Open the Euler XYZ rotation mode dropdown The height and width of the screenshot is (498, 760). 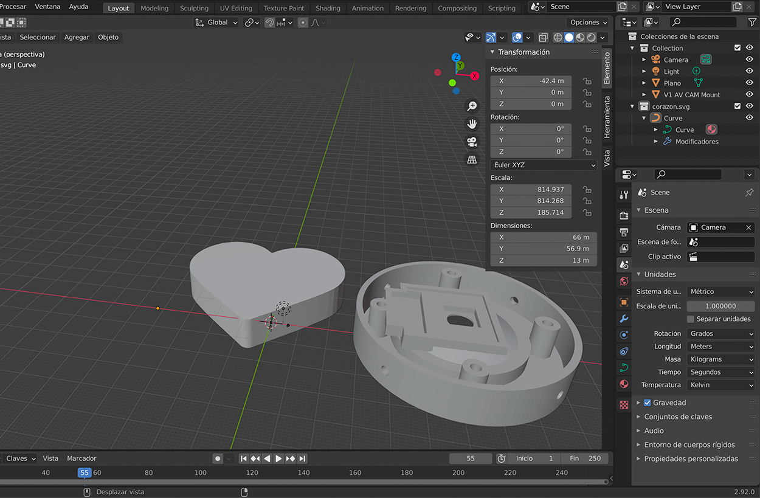pyautogui.click(x=544, y=165)
